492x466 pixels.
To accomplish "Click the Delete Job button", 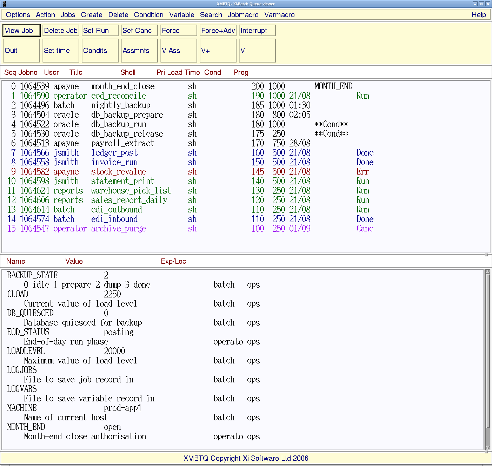I will (x=61, y=31).
